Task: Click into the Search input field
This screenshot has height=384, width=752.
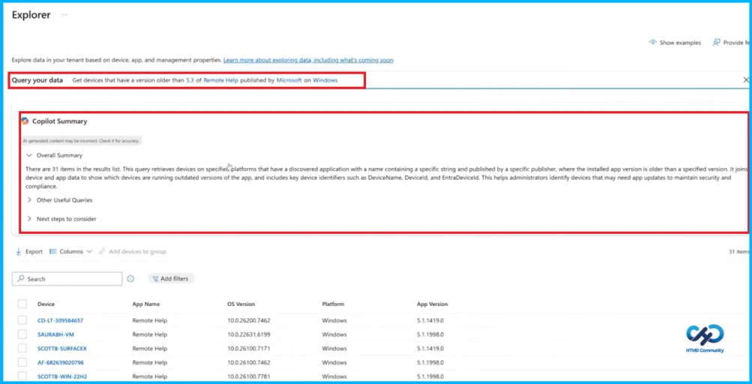Action: coord(67,279)
